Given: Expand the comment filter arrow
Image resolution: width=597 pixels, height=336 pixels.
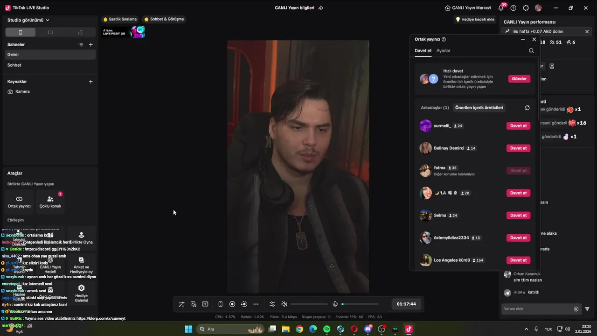Looking at the screenshot, I should [587, 309].
